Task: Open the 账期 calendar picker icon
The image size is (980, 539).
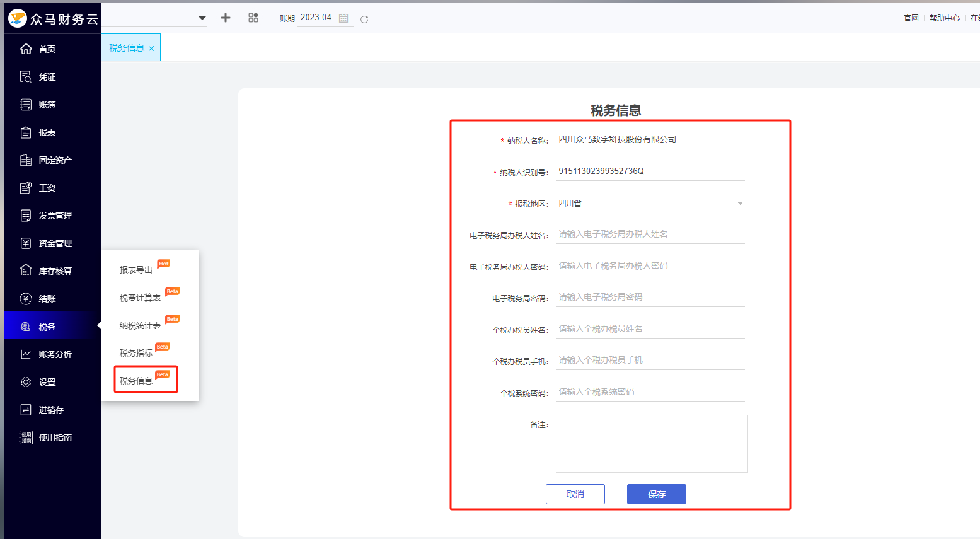Action: (x=343, y=18)
